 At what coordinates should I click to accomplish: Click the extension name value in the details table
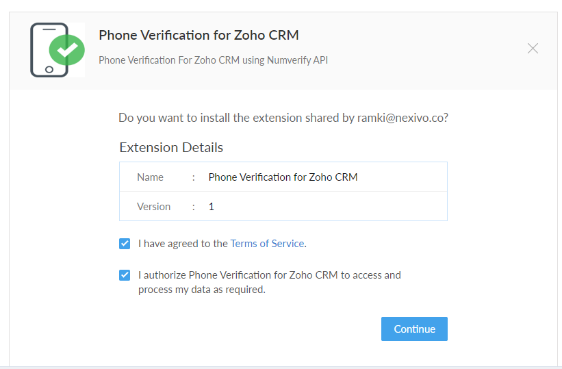283,177
